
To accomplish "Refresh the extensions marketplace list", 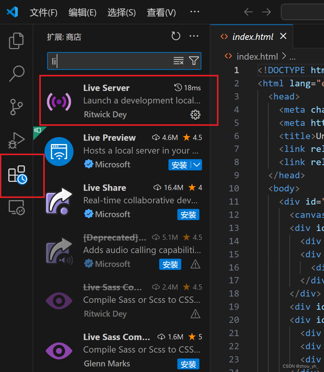I will tap(176, 36).
